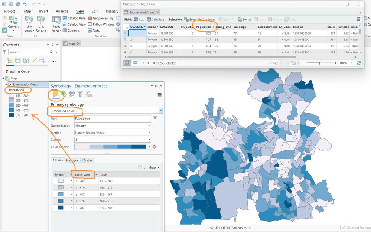Open Contents pane from the ribbon
This screenshot has height=232, width=371.
click(x=71, y=30)
